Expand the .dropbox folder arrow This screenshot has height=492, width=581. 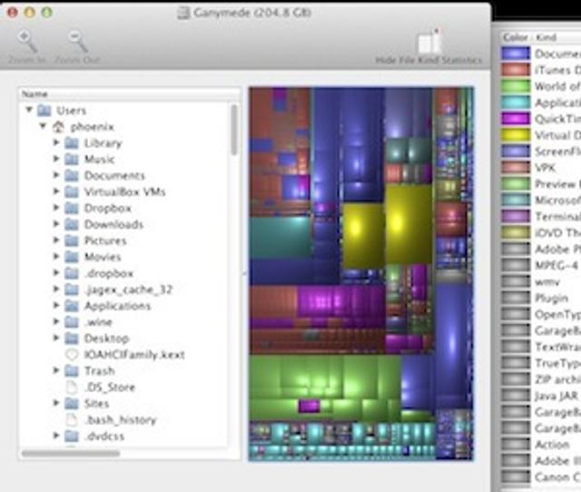point(56,273)
